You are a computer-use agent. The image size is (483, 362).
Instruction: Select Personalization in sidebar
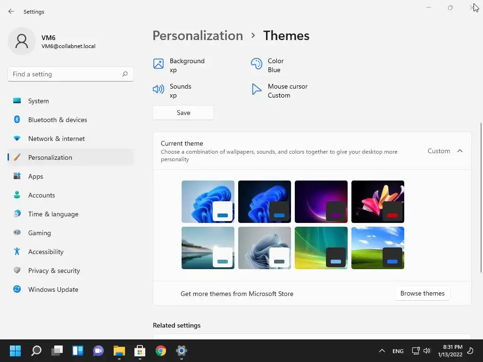tap(71, 157)
